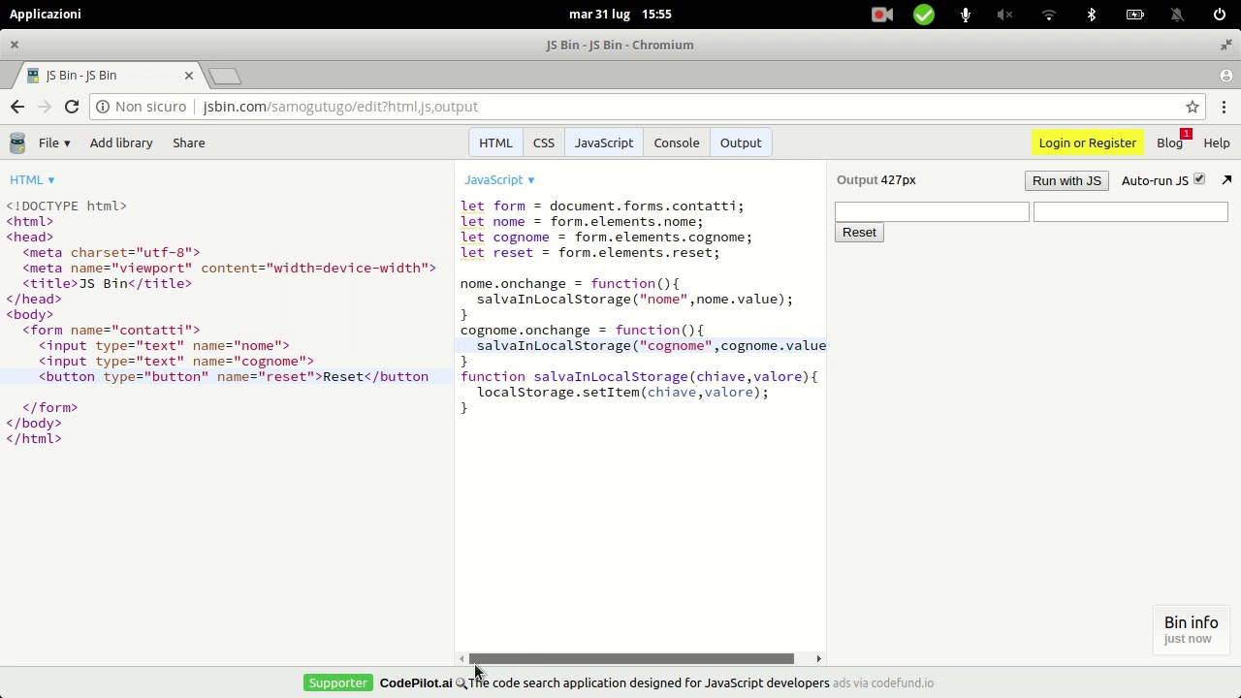The height and width of the screenshot is (698, 1241).
Task: Open a new browser tab
Action: click(x=224, y=76)
